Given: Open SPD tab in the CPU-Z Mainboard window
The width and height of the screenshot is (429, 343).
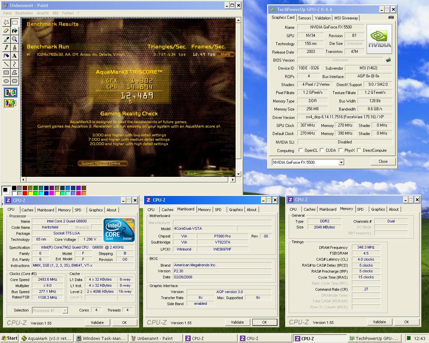Looking at the screenshot, I should 218,210.
